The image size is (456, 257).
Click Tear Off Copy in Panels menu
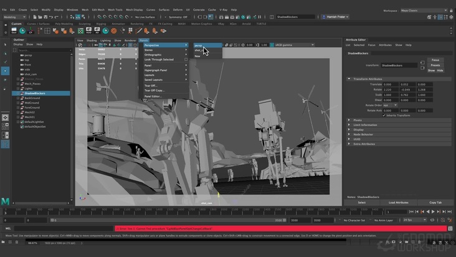154,90
